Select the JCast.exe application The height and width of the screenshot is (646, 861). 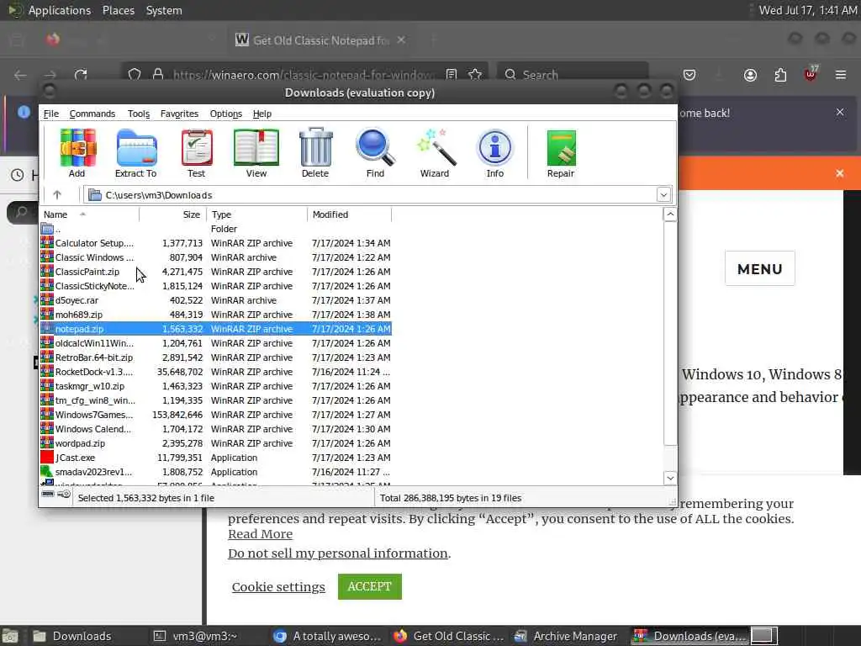[215, 457]
